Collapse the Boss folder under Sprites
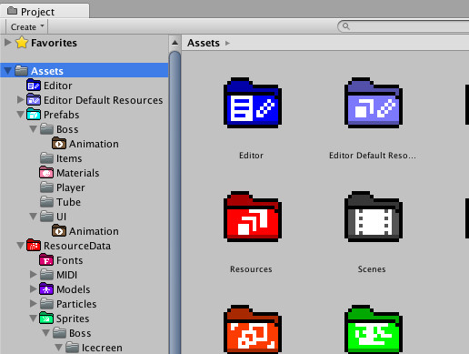 pyautogui.click(x=46, y=333)
